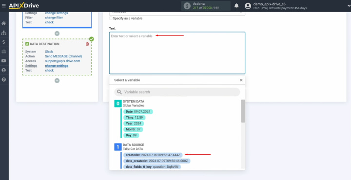The image size is (351, 180).
Task: Add a step below Data Destination
Action: (x=57, y=81)
